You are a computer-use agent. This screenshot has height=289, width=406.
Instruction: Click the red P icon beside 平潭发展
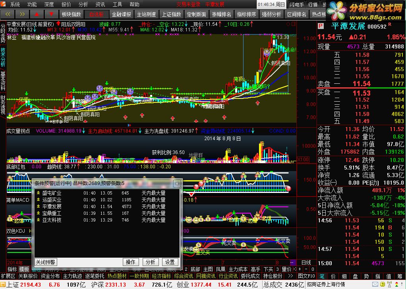click(x=321, y=26)
